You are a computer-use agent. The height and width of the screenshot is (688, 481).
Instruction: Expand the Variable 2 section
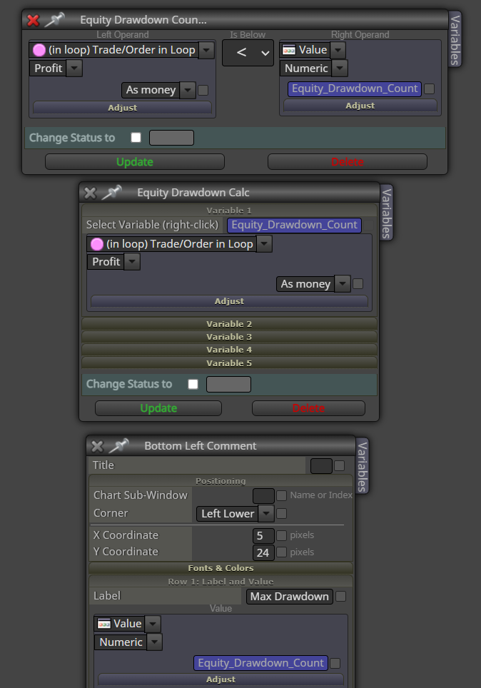(x=229, y=324)
